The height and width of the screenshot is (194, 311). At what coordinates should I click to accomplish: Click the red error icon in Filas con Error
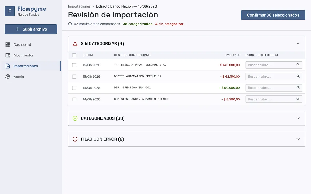(x=75, y=139)
